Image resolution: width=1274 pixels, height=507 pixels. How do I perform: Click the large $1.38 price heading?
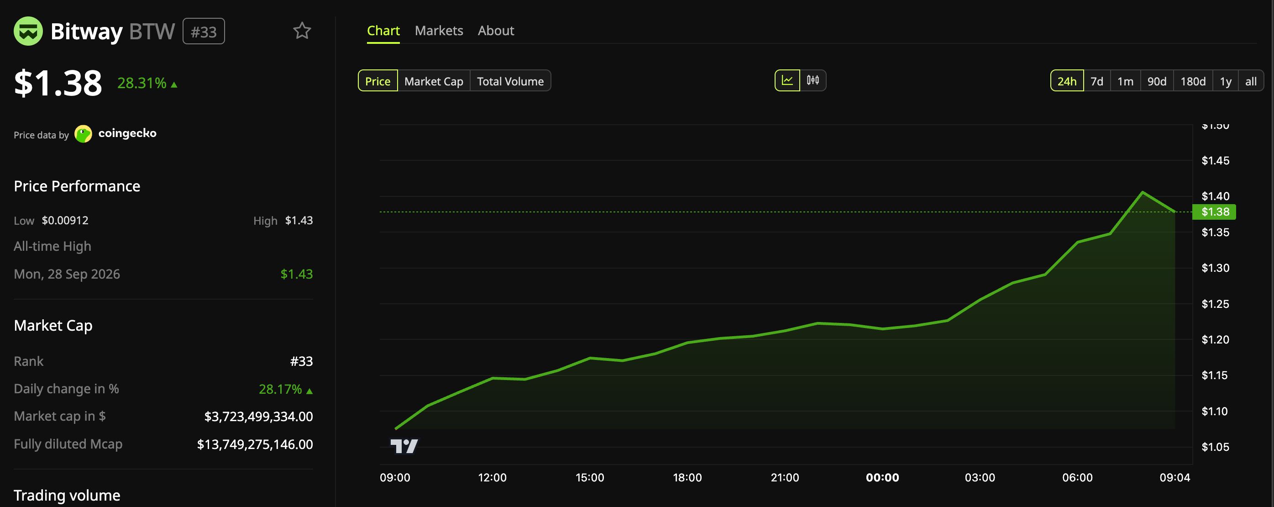58,83
